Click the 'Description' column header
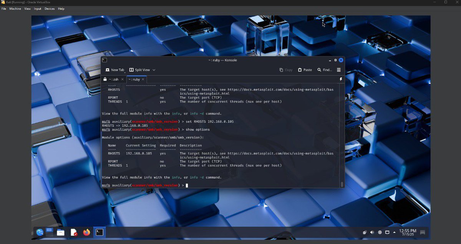The height and width of the screenshot is (244, 461). [x=191, y=145]
